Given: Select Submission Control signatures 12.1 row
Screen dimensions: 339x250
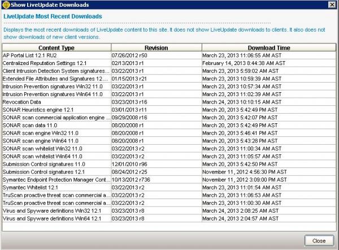Looking at the screenshot, I should point(169,172).
